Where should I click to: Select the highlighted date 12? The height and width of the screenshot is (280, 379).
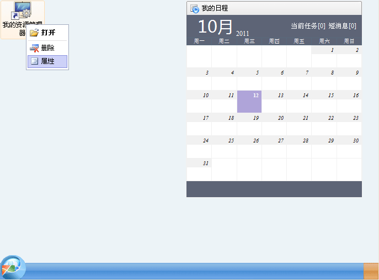click(249, 102)
